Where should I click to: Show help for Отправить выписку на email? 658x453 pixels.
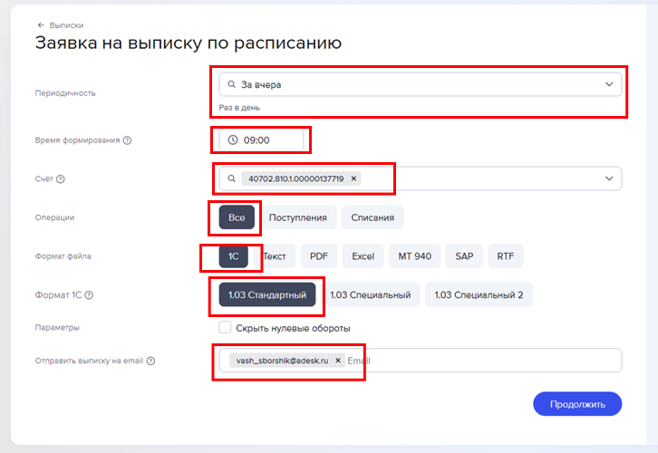click(x=150, y=361)
